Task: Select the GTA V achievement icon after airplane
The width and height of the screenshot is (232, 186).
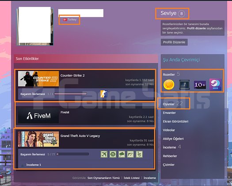Action: tap(113, 154)
